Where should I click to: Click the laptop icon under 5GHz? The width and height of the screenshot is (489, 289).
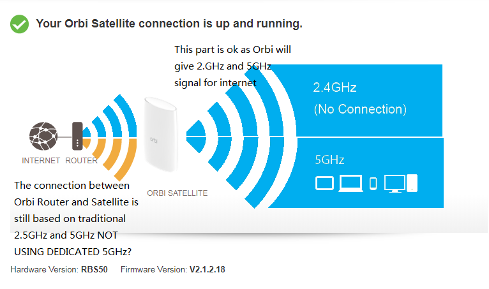(350, 184)
